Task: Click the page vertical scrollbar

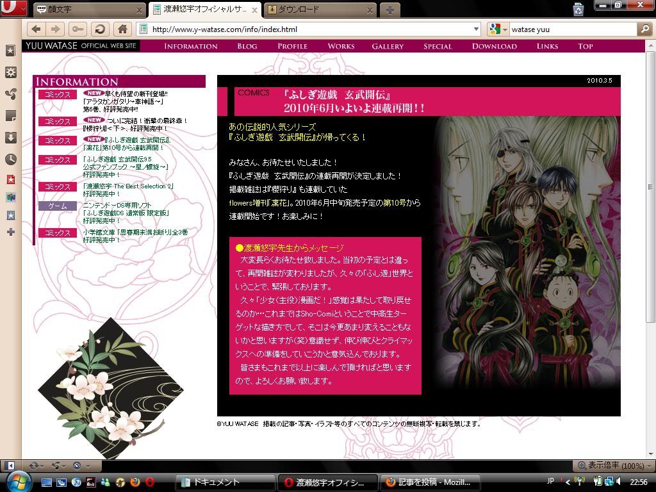Action: point(650,186)
